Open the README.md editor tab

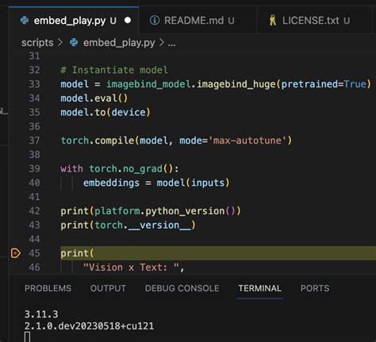(x=198, y=21)
